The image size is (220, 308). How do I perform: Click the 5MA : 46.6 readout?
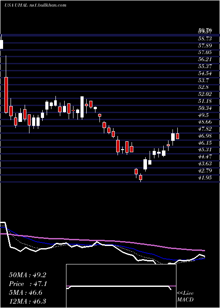coord(26,293)
